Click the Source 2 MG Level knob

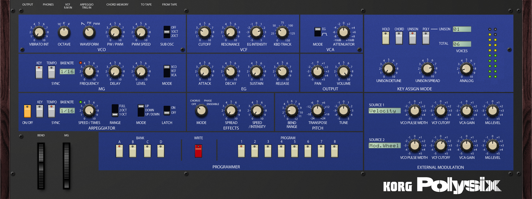tap(493, 146)
